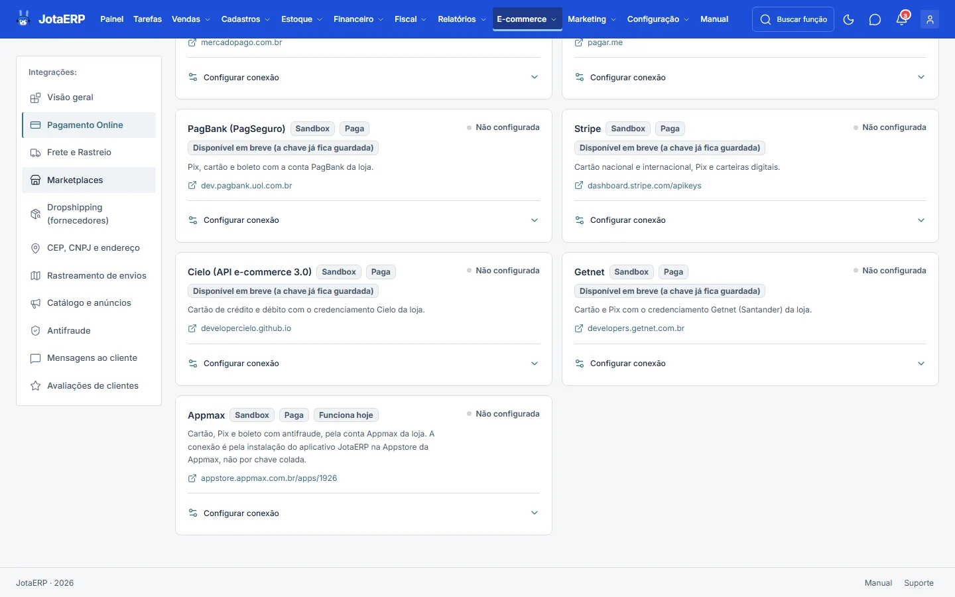Viewport: 955px width, 597px height.
Task: Click the JotaERP logo
Action: [x=51, y=19]
